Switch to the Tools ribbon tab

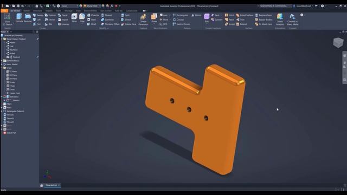pyautogui.click(x=59, y=11)
